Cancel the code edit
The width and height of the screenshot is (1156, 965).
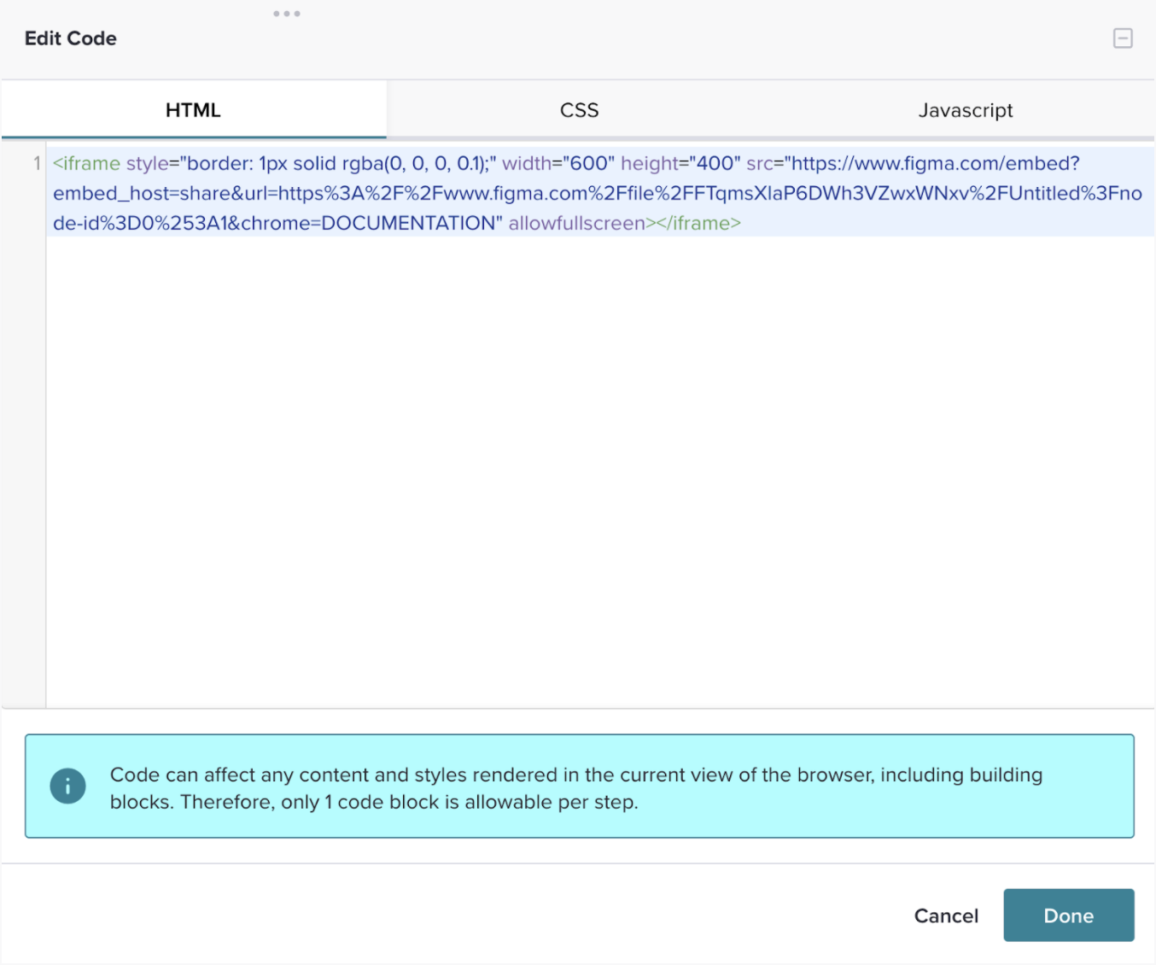(946, 915)
